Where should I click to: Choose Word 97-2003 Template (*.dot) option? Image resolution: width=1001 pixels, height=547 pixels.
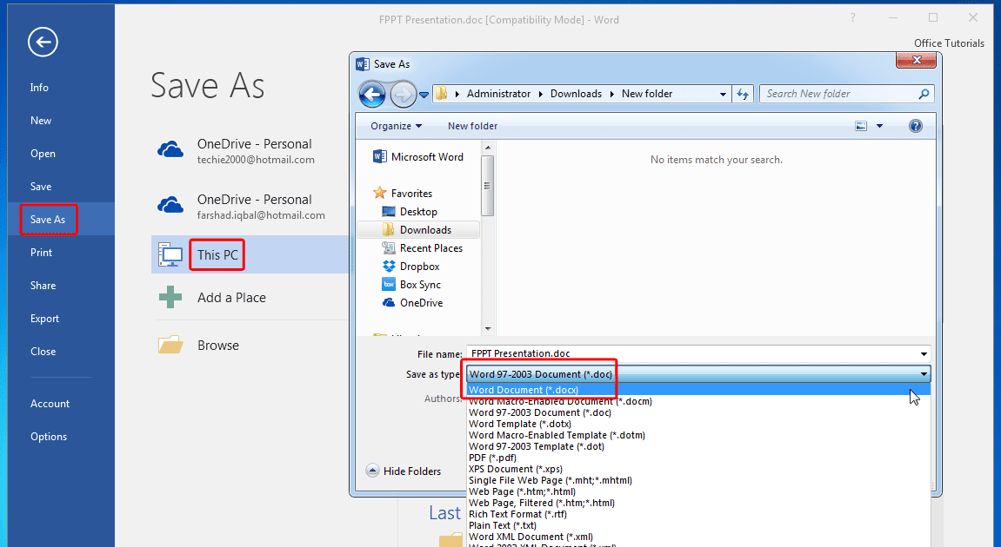click(698, 446)
